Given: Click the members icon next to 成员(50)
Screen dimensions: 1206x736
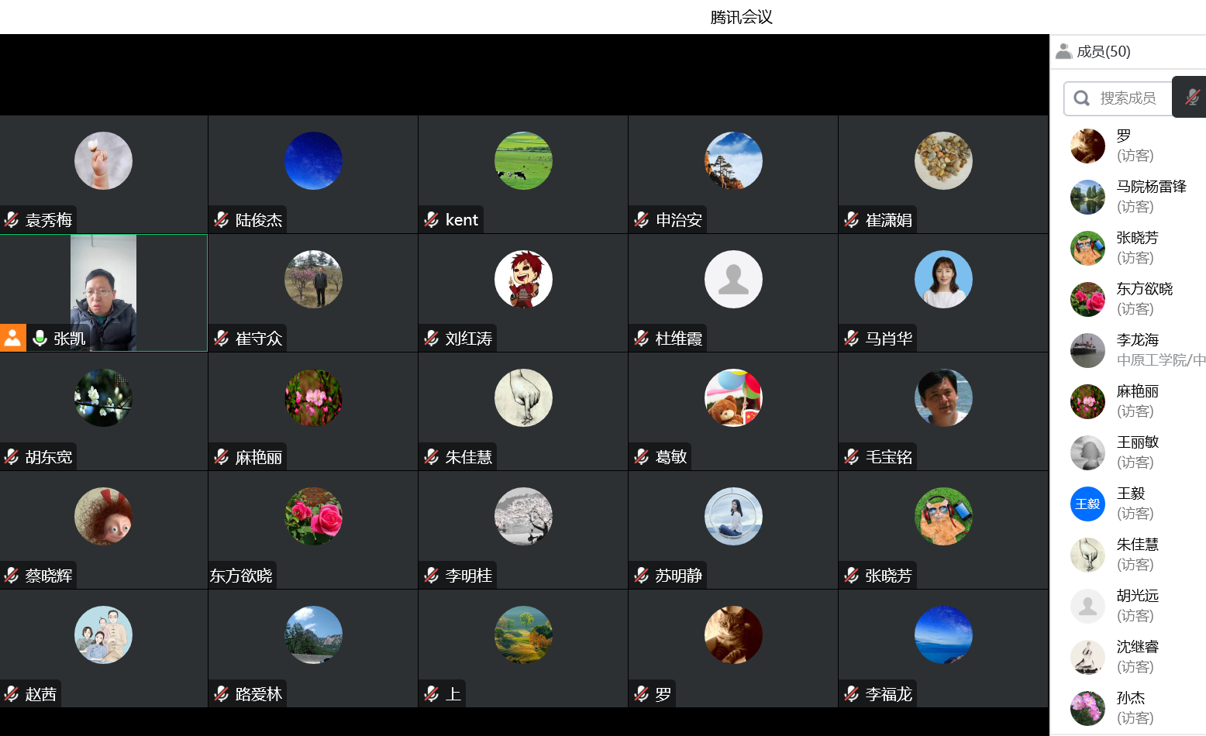Looking at the screenshot, I should (x=1063, y=51).
